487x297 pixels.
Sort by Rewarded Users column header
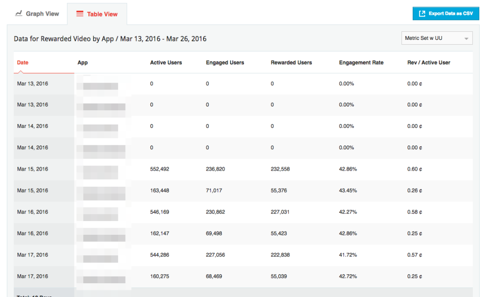point(291,63)
